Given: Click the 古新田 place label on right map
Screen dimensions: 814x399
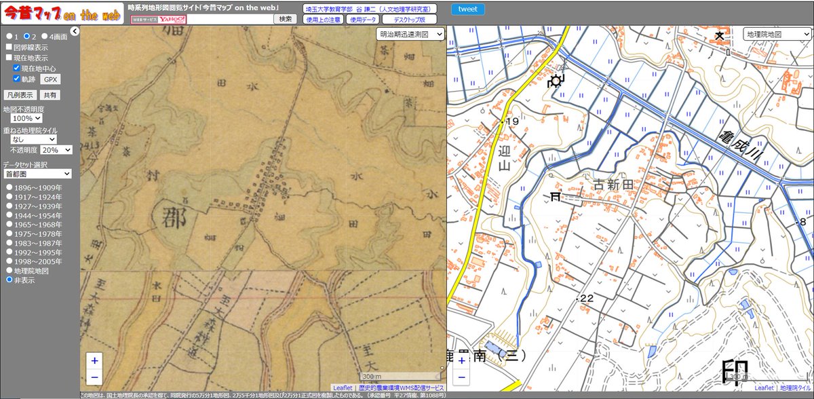Looking at the screenshot, I should [613, 184].
